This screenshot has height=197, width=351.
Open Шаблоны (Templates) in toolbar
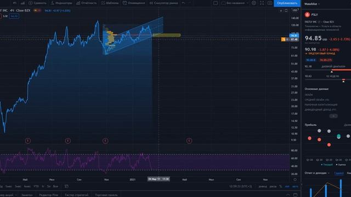point(110,3)
